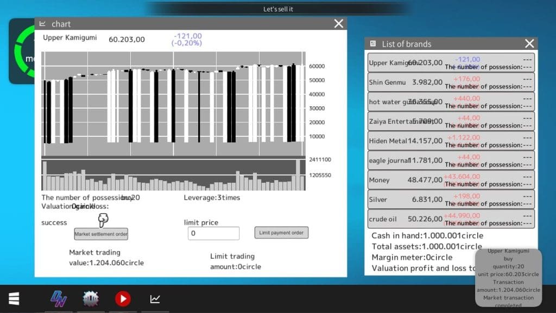The image size is (556, 313).
Task: Dismiss the Upper Kamigumi buy transaction notification
Action: tap(508, 278)
